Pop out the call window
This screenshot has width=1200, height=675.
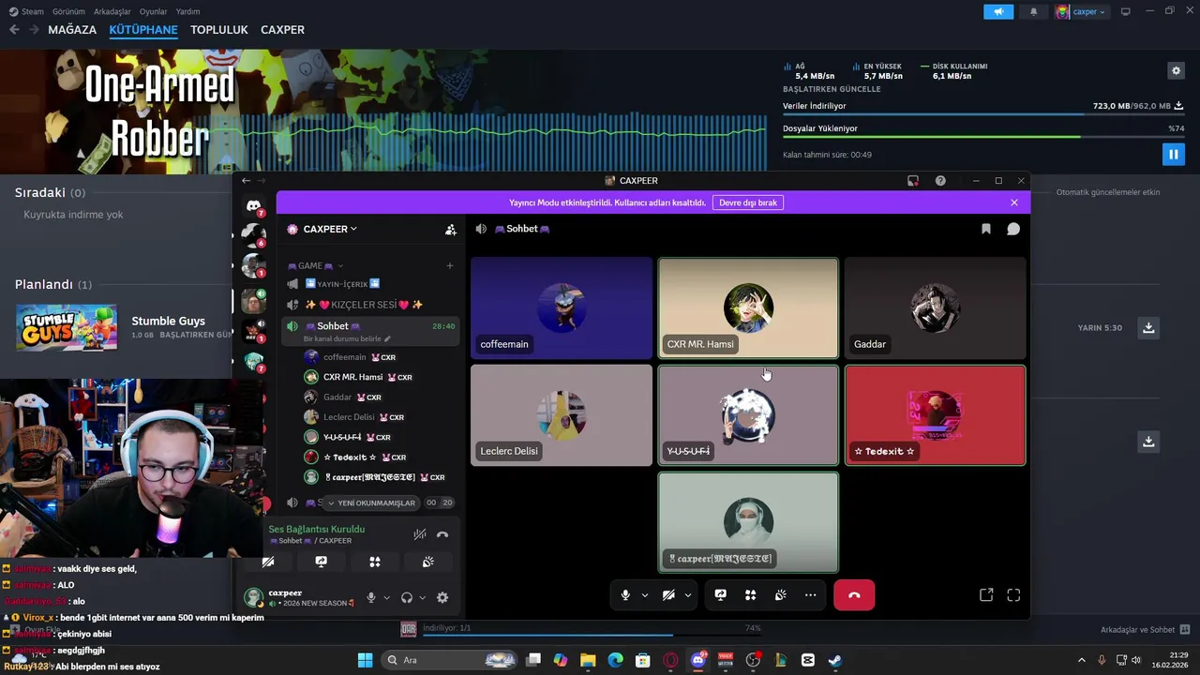(986, 595)
